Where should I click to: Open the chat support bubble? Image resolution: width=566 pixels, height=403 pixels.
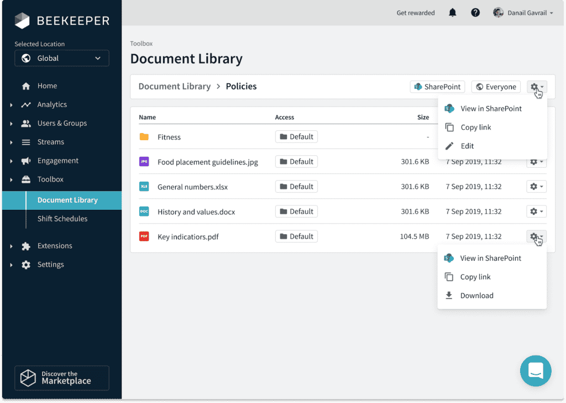coord(536,370)
